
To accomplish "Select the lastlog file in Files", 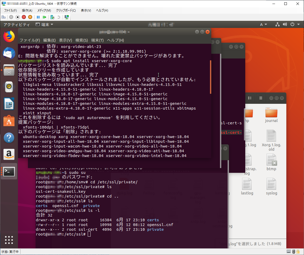I will coord(247,187).
